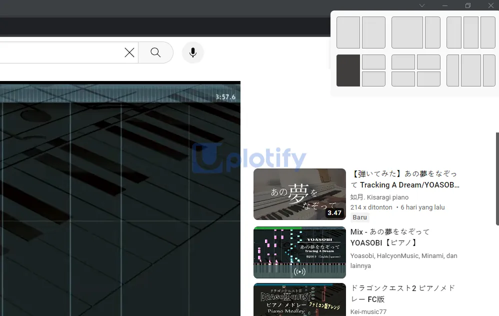Open the 'Mix - あの夢をなぞって YOASOBI' title
Screen dimensions: 499x316
click(x=390, y=237)
